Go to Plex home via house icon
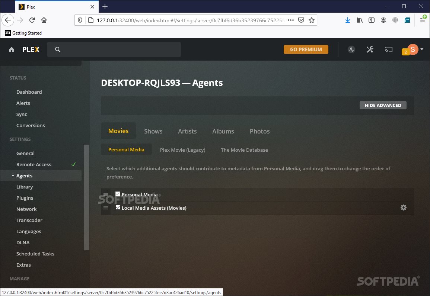Viewport: 430px width, 296px height. (12, 49)
